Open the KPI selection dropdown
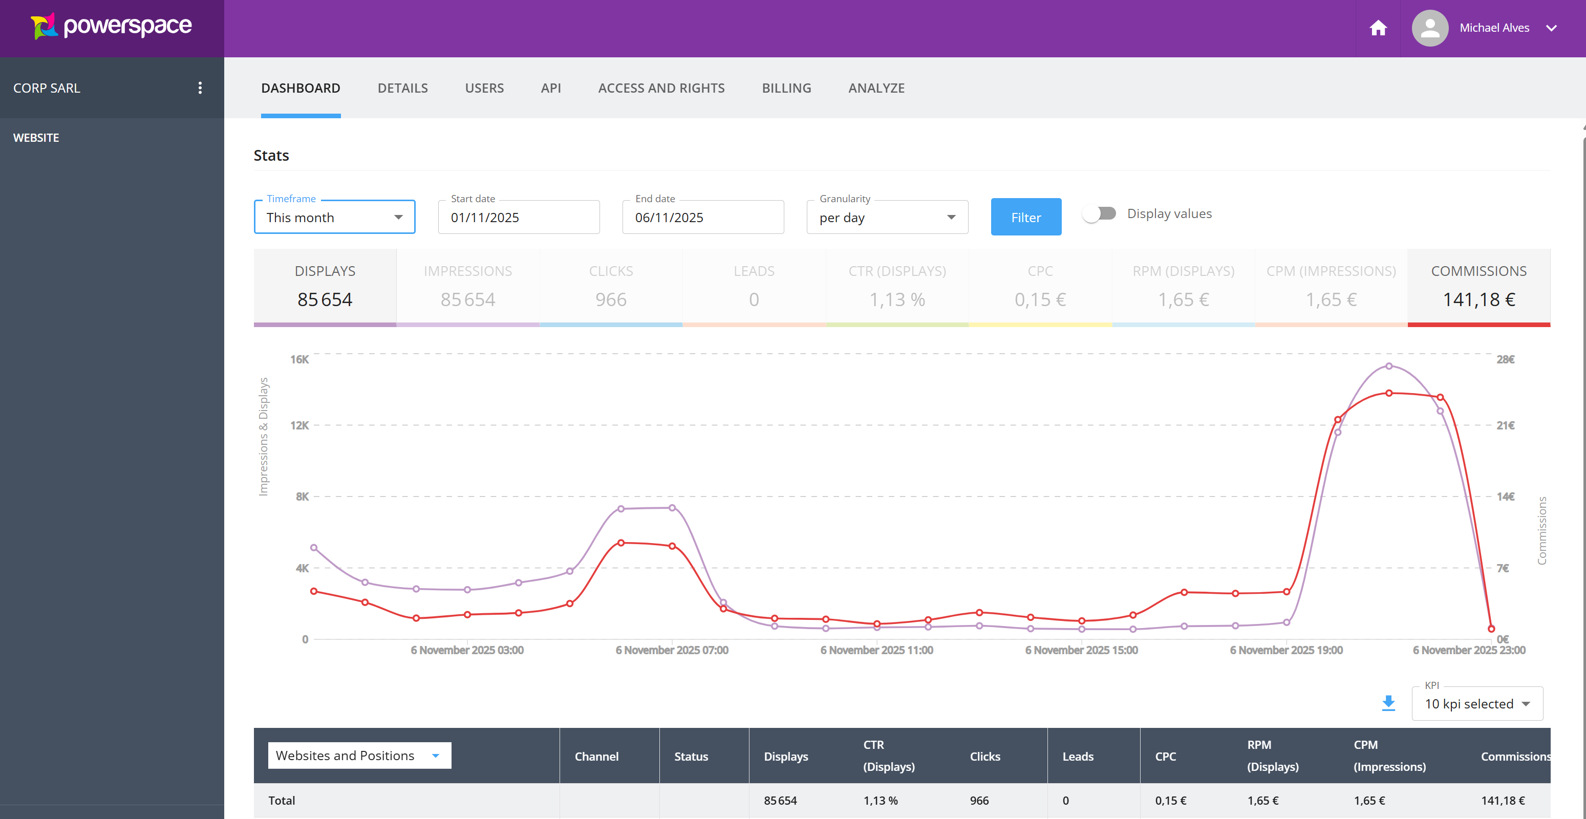 click(x=1477, y=703)
